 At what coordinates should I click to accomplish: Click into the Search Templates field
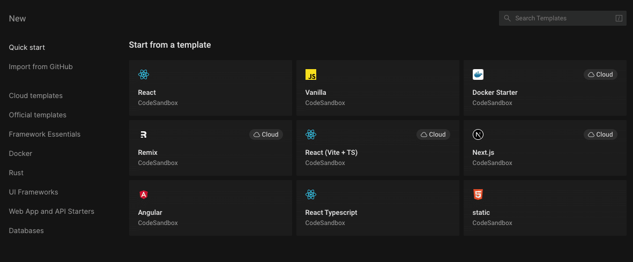(563, 18)
